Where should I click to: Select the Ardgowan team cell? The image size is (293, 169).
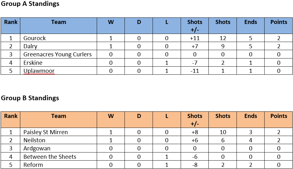[37, 148]
